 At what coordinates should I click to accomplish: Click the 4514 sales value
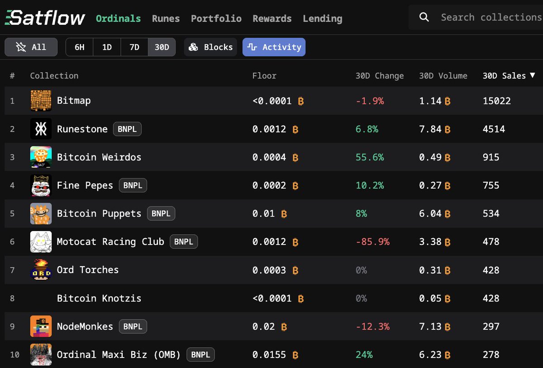pyautogui.click(x=494, y=129)
